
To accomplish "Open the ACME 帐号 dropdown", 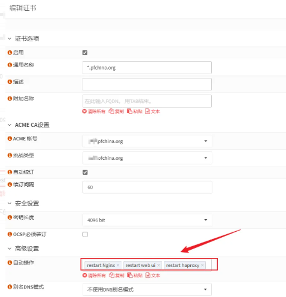I will 147,141.
